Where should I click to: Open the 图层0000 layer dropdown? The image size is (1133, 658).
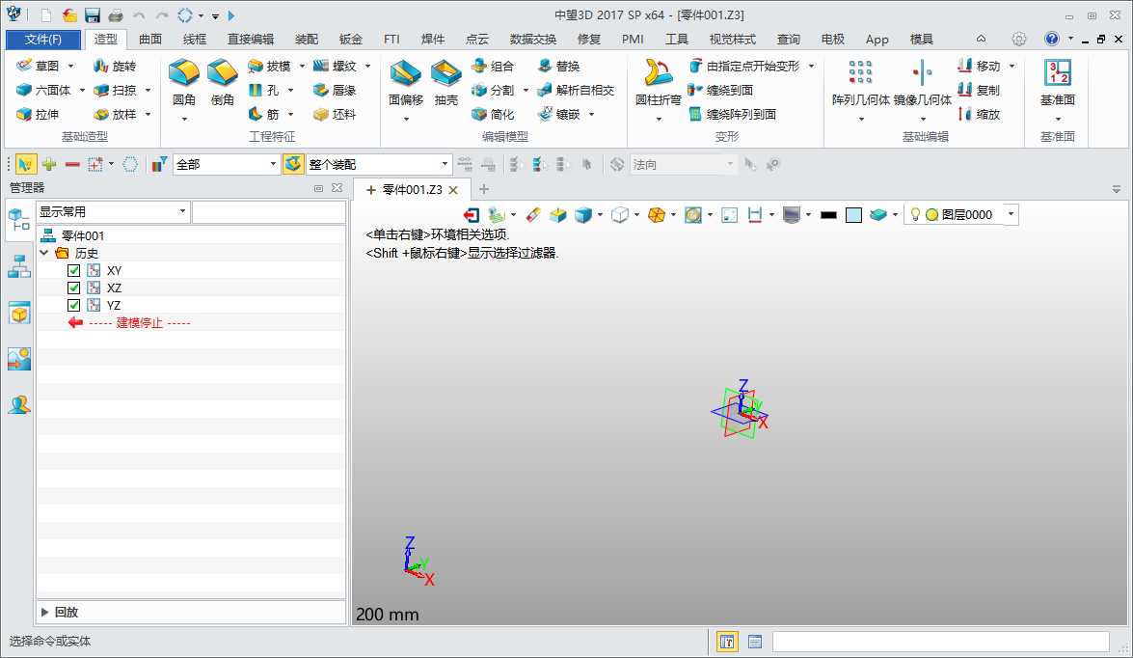tap(1011, 215)
